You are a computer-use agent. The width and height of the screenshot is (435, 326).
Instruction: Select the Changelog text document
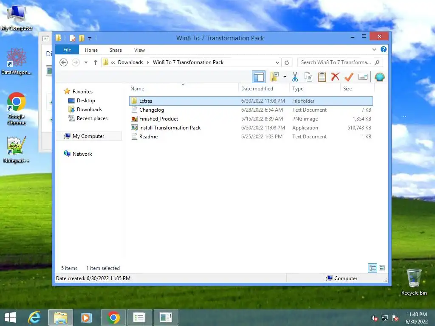(251, 110)
